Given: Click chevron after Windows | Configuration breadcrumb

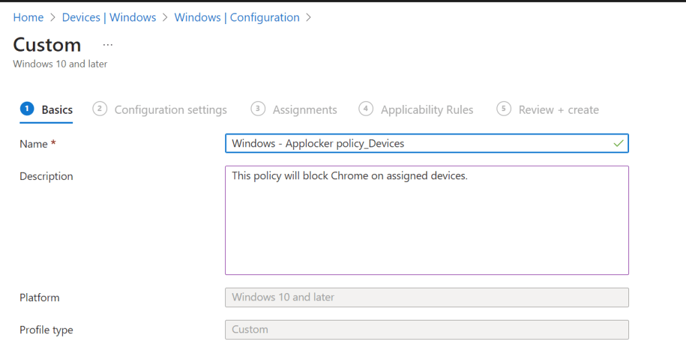Looking at the screenshot, I should [309, 18].
